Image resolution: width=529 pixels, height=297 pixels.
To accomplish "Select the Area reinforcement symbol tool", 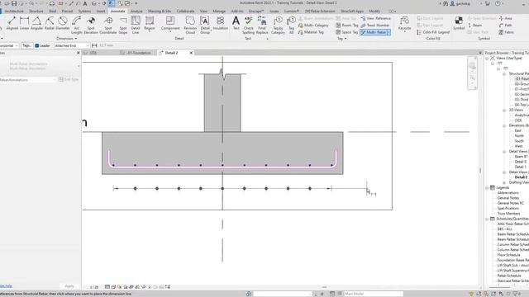I will point(505,18).
